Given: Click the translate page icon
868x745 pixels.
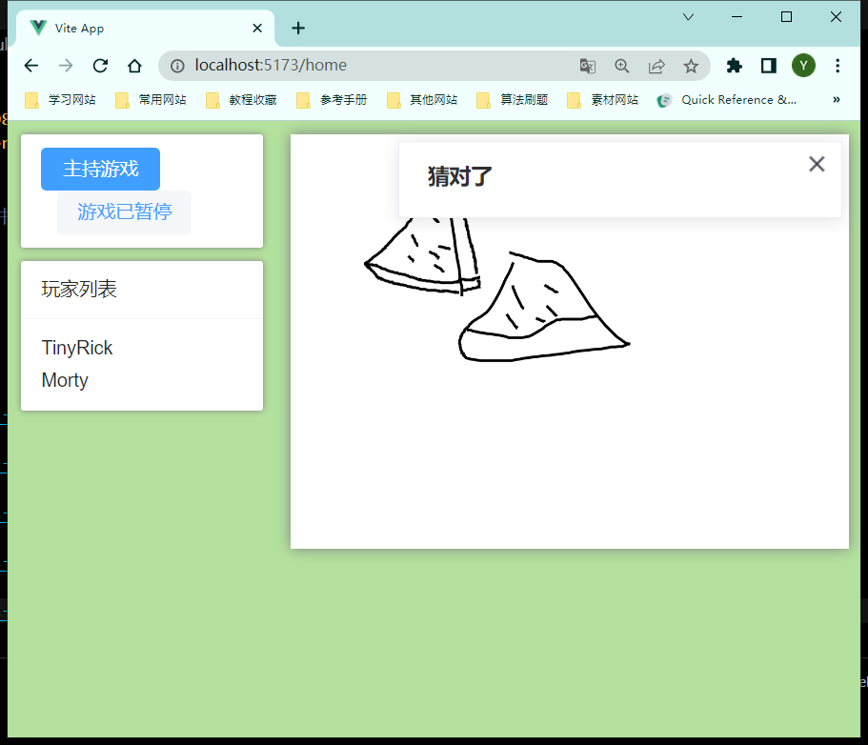Looking at the screenshot, I should pyautogui.click(x=588, y=66).
